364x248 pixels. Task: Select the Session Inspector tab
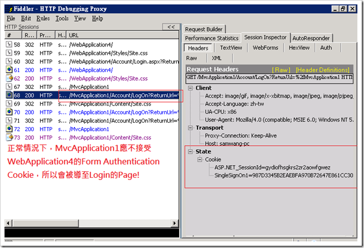coord(265,38)
